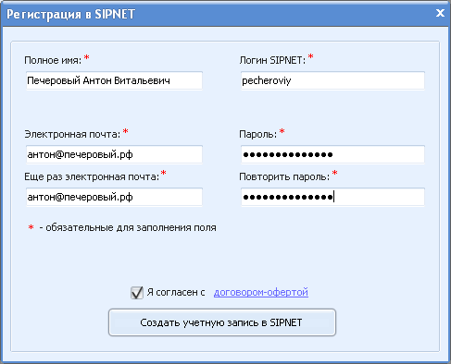Screen dimensions: 451x364
Task: Click the Пароль: label text
Action: pyautogui.click(x=258, y=134)
